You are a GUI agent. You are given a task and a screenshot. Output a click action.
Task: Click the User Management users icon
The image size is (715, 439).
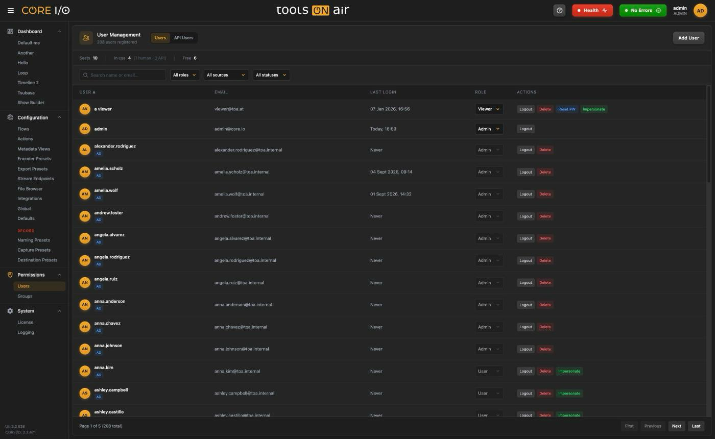click(x=86, y=38)
